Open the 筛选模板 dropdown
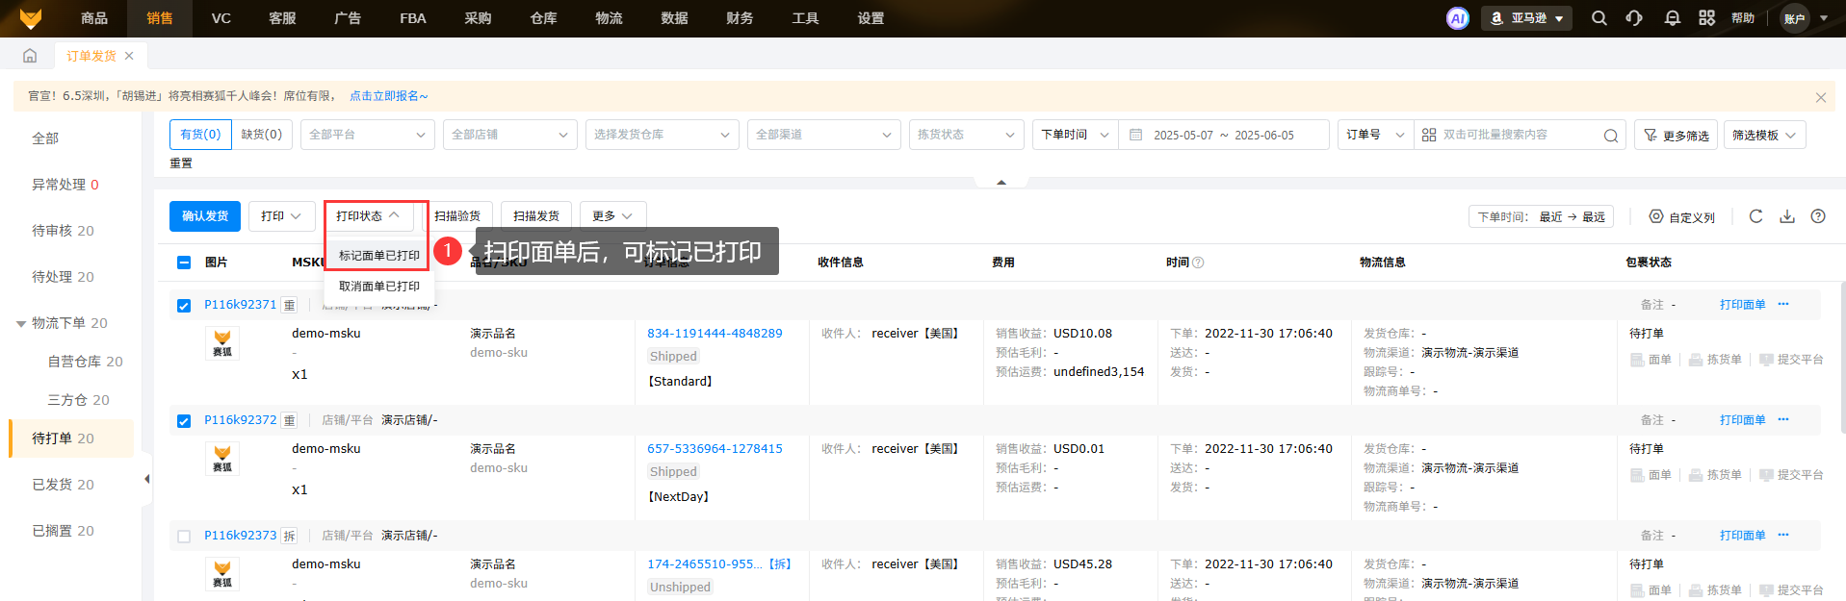 point(1765,135)
